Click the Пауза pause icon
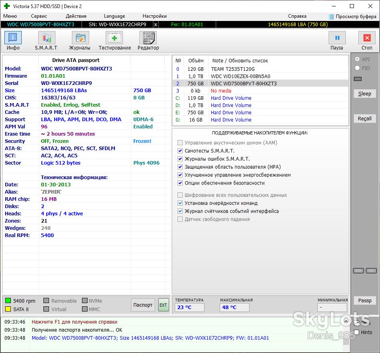 (x=337, y=38)
